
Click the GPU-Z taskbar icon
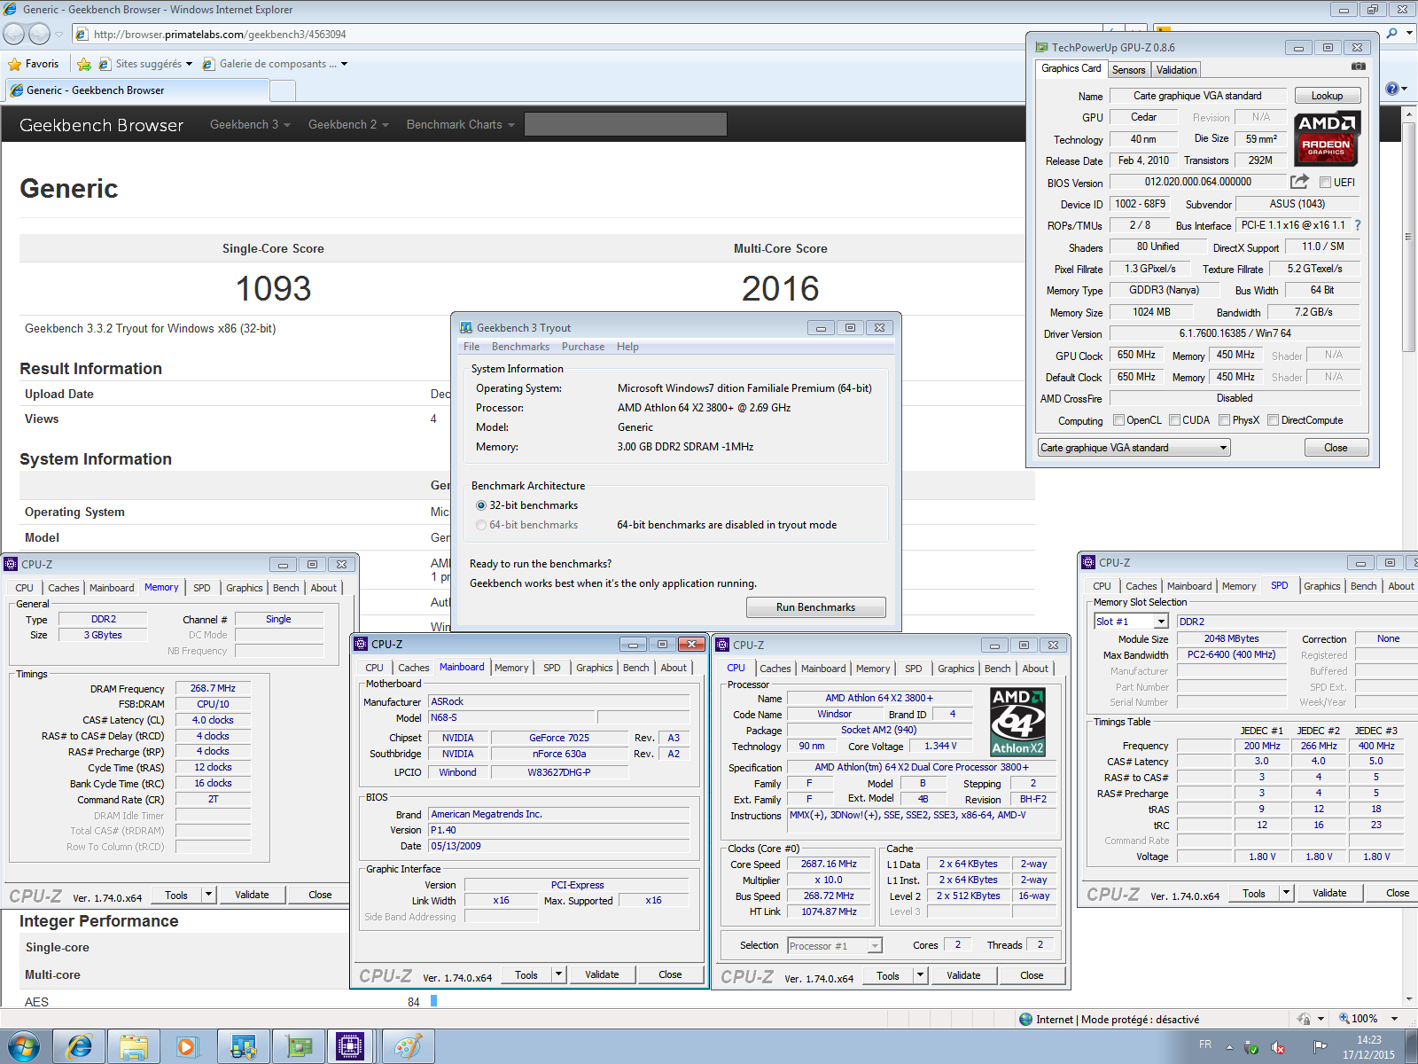tap(300, 1047)
